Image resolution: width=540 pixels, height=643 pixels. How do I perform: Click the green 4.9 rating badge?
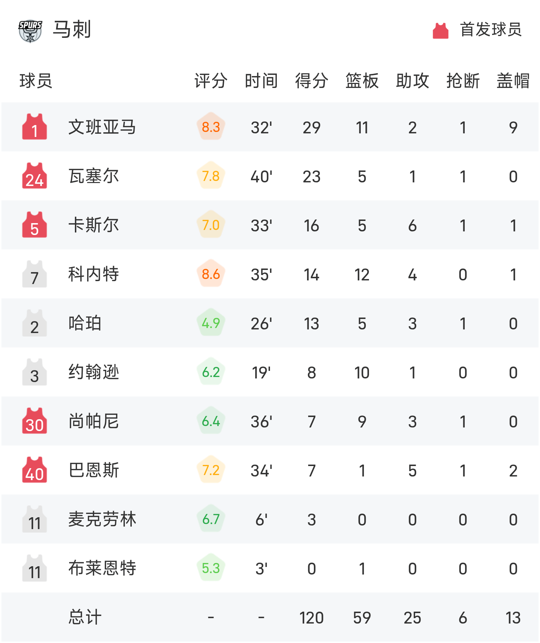click(211, 323)
